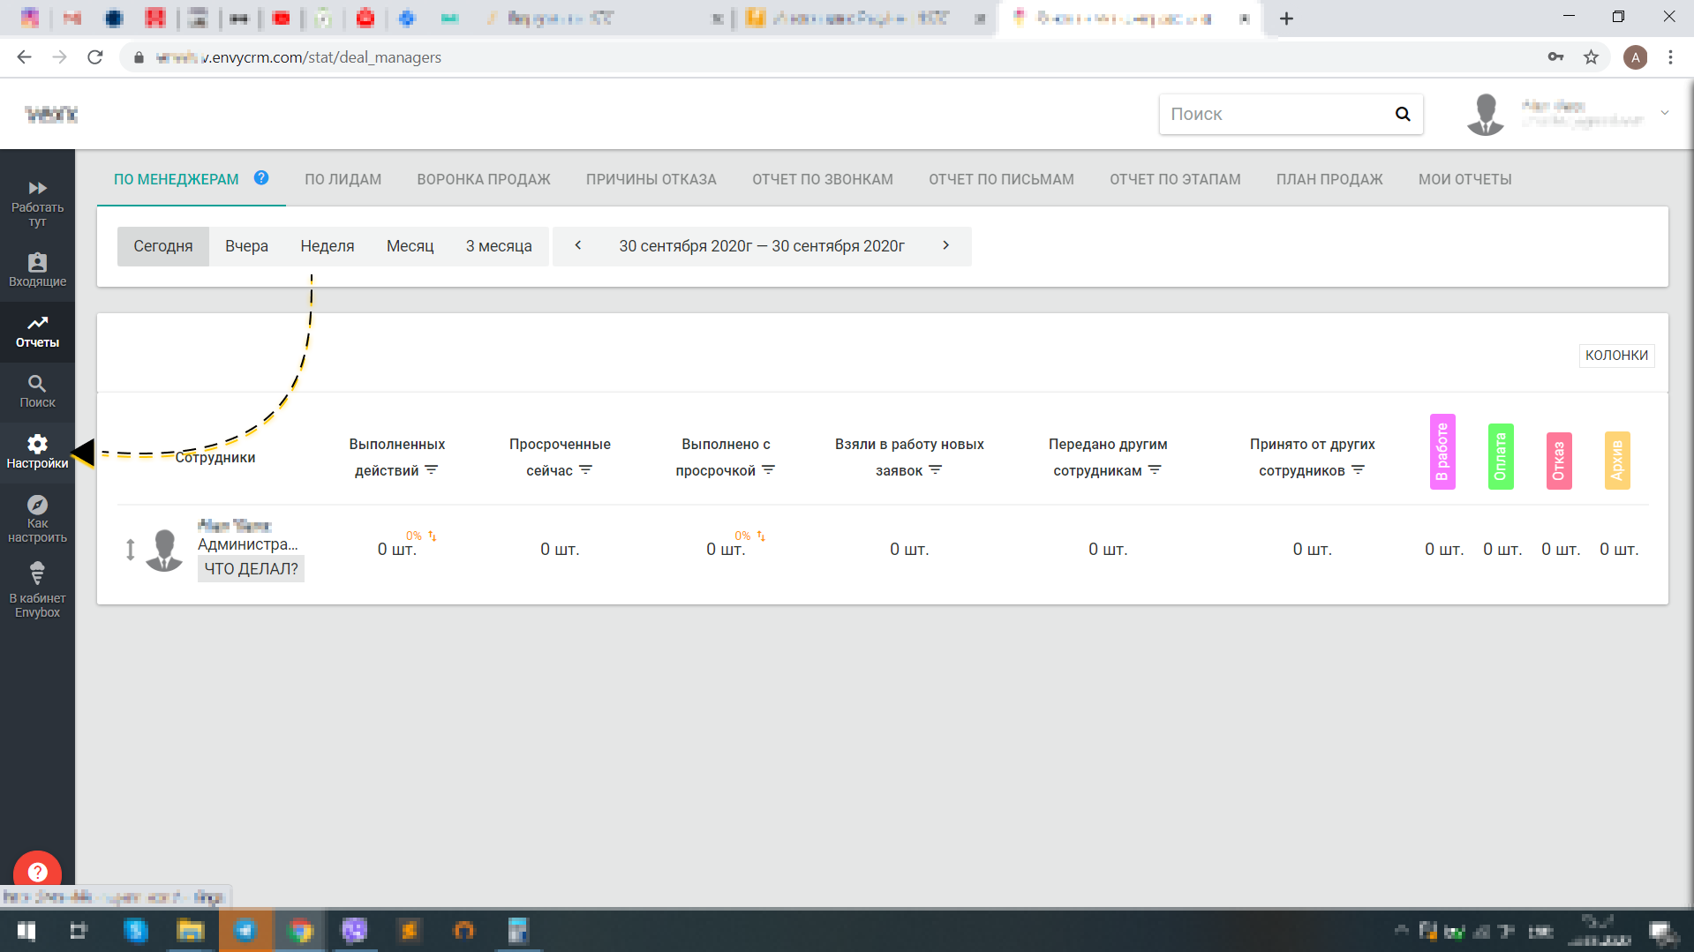Click the ЧТО ДЕЛАЛ? button
Image resolution: width=1694 pixels, height=952 pixels.
click(x=251, y=569)
